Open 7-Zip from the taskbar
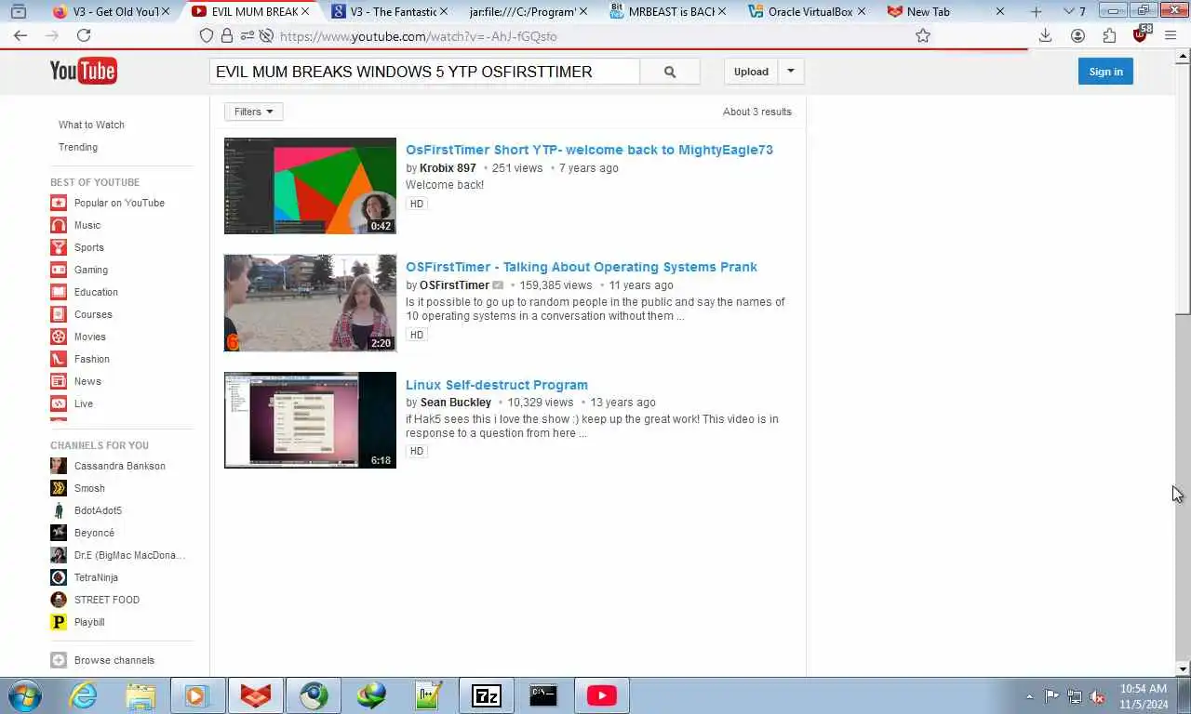Viewport: 1191px width, 714px height. 486,695
